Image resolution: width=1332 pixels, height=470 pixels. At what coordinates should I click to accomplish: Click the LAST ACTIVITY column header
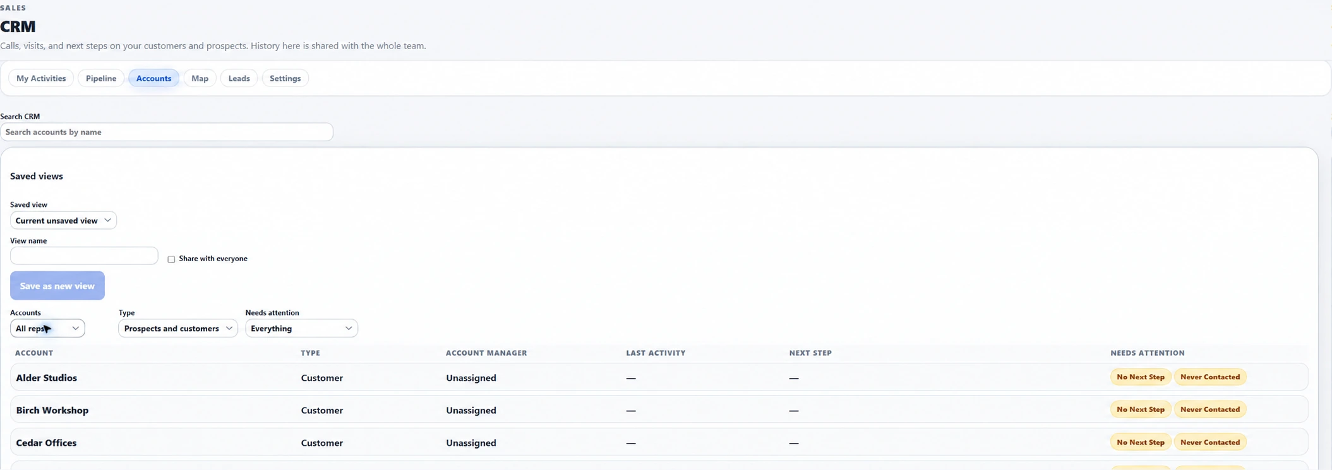(656, 353)
